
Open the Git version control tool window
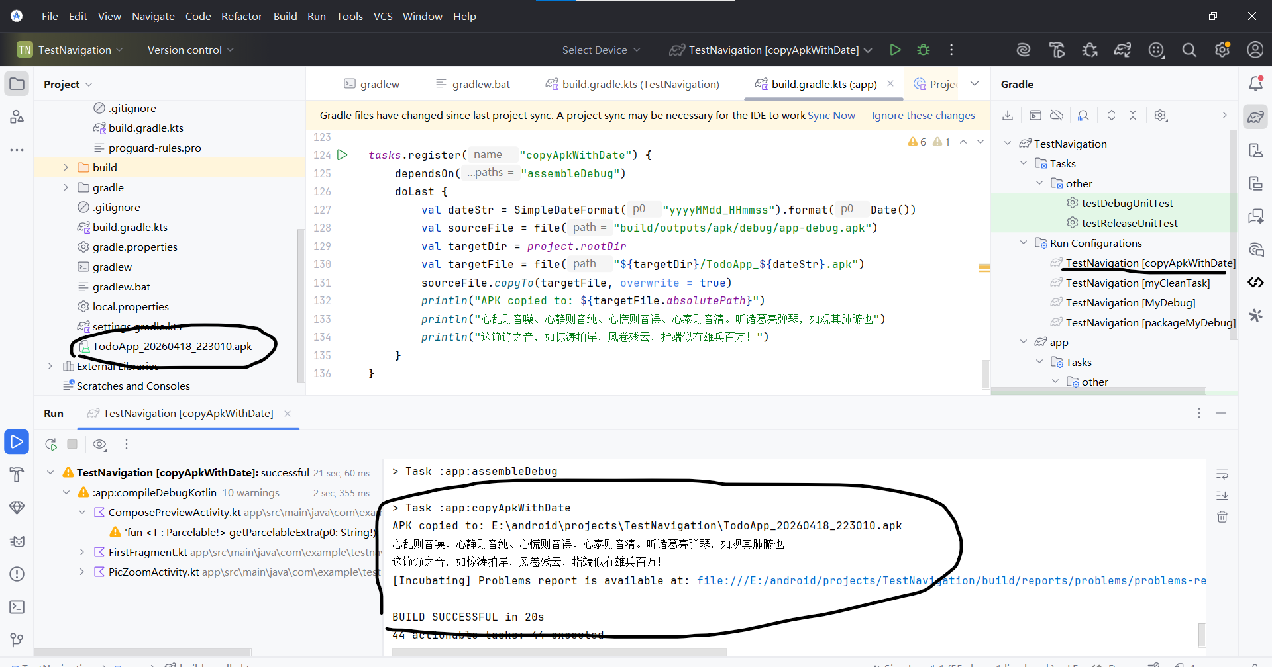click(17, 640)
